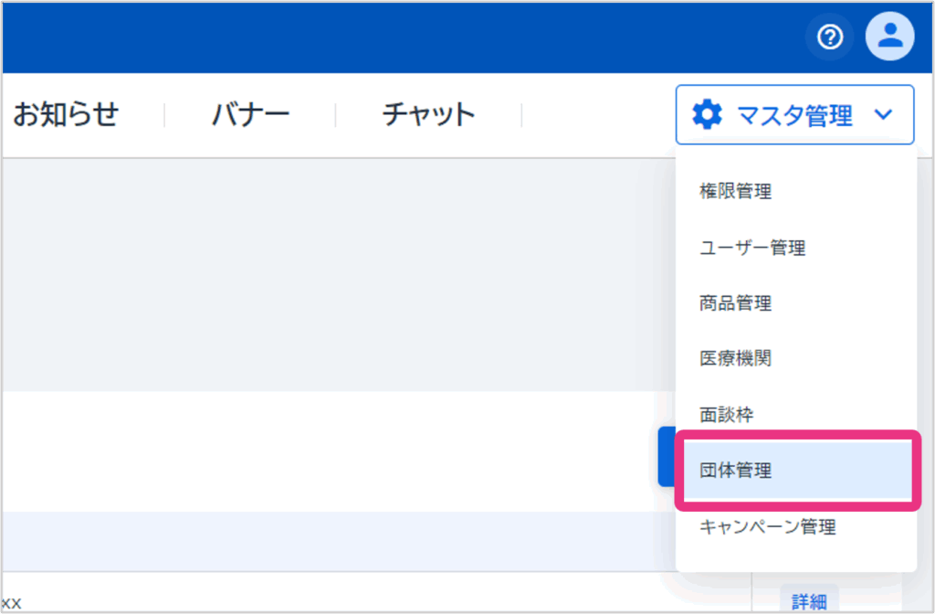Click the 詳細 button in the table row
Screen dimensions: 935x614
pyautogui.click(x=807, y=600)
